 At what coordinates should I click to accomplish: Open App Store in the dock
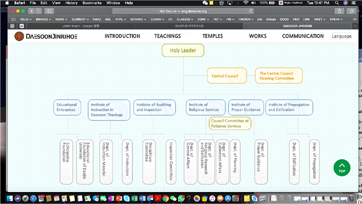[x=228, y=198]
